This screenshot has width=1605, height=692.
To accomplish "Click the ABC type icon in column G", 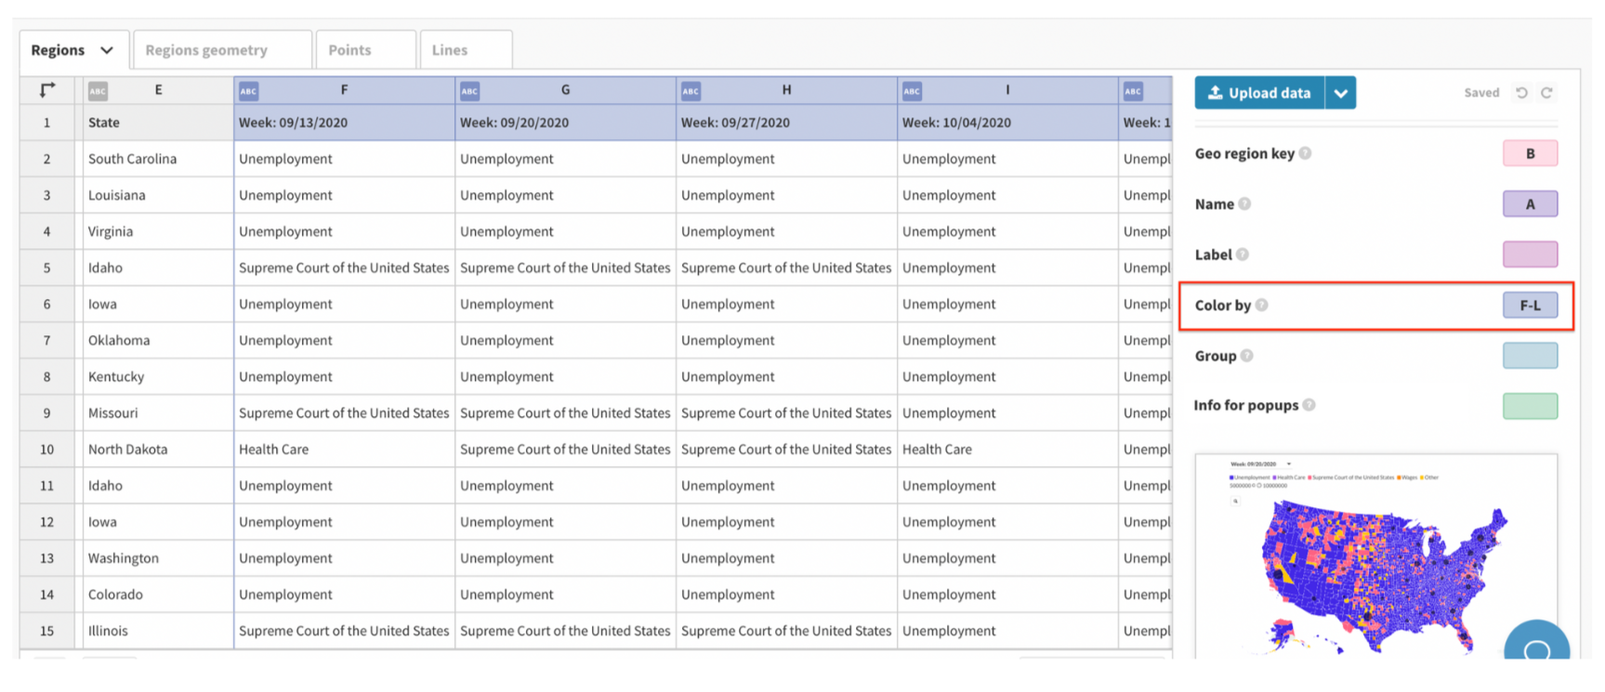I will pos(469,91).
